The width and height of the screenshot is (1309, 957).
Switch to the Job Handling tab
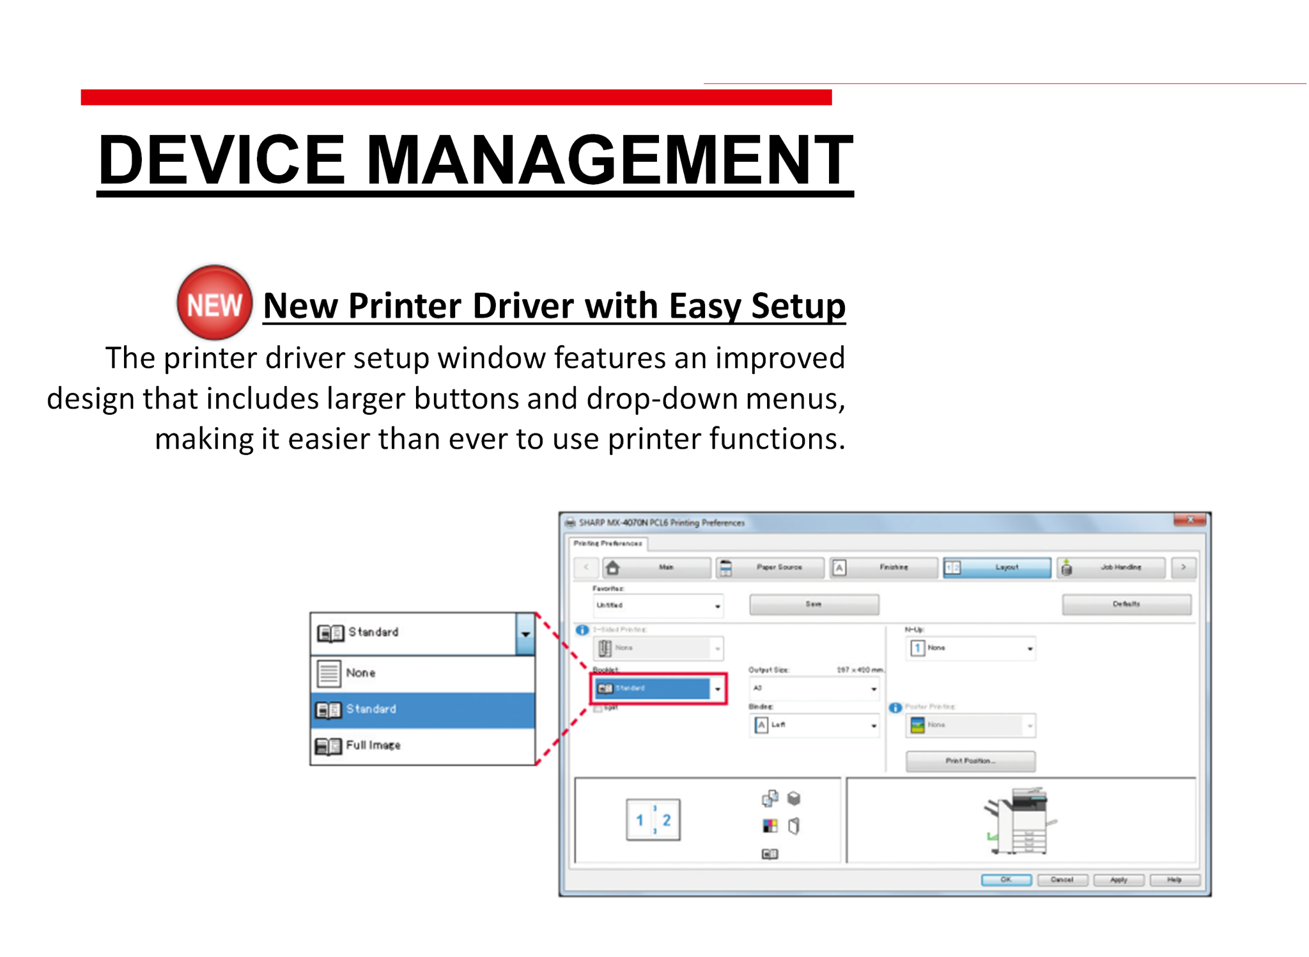(x=1111, y=567)
